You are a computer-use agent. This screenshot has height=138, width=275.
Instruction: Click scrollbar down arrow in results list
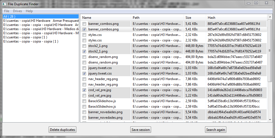click(x=270, y=120)
